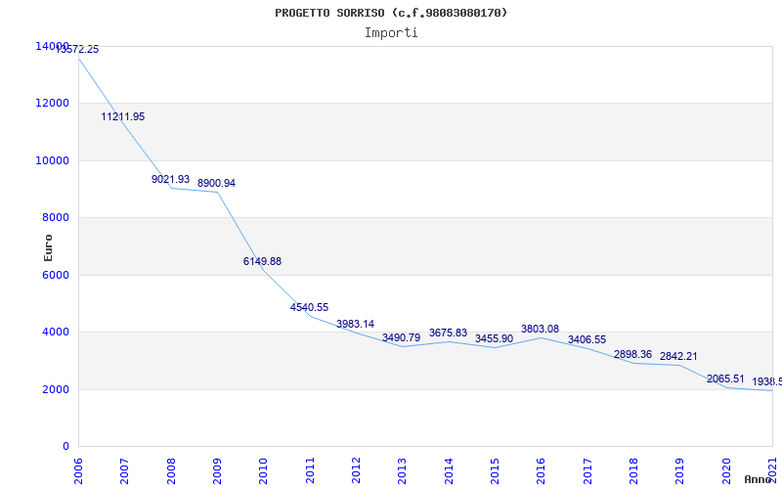Image resolution: width=782 pixels, height=489 pixels.
Task: Click the 8900.94 data label
Action: pyautogui.click(x=216, y=183)
